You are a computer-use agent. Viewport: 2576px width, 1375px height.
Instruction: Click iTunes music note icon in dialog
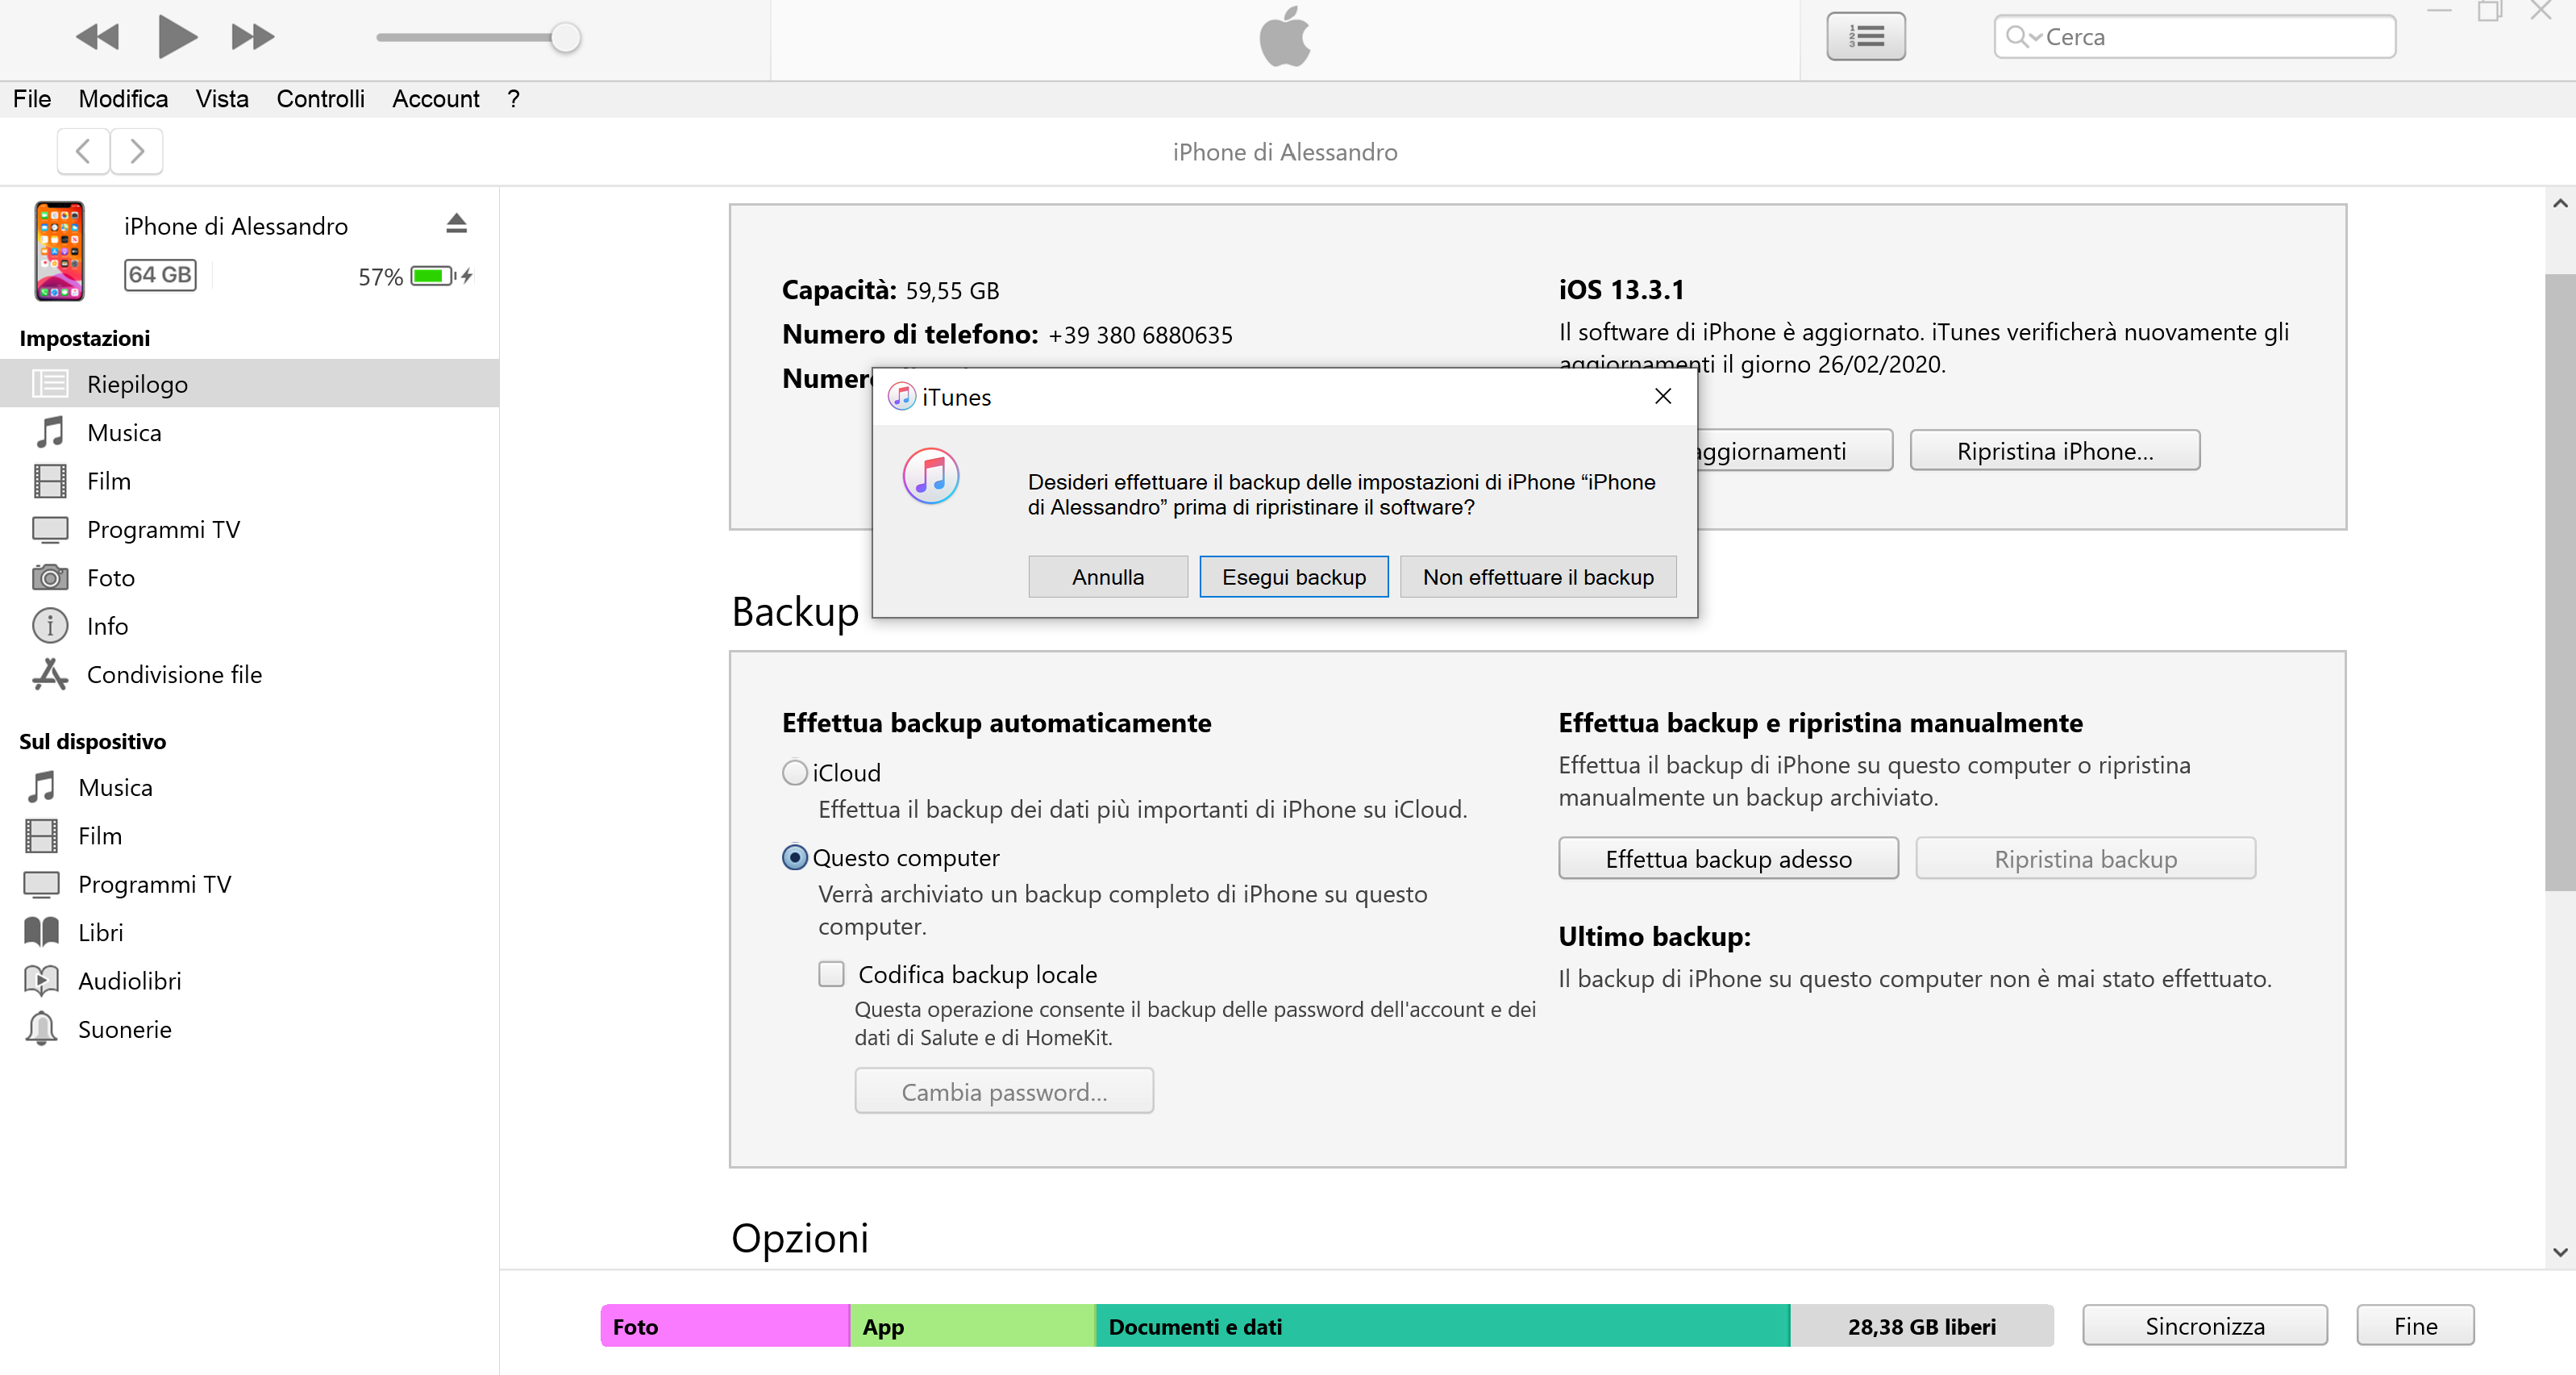(x=931, y=476)
